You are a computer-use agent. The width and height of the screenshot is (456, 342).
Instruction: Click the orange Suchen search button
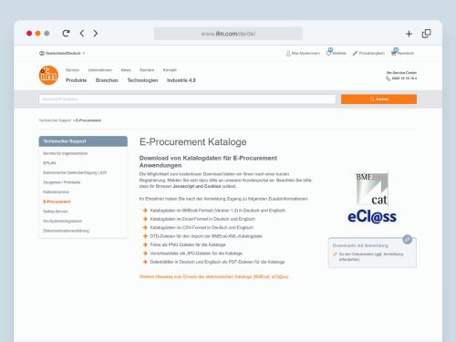pyautogui.click(x=378, y=99)
